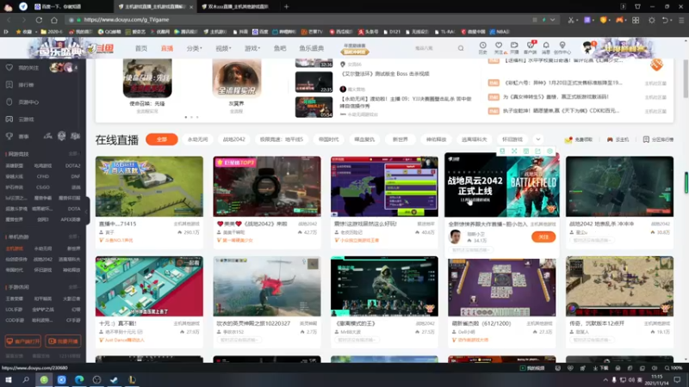Click the orange 关注 follow button
The width and height of the screenshot is (689, 387).
pyautogui.click(x=543, y=237)
